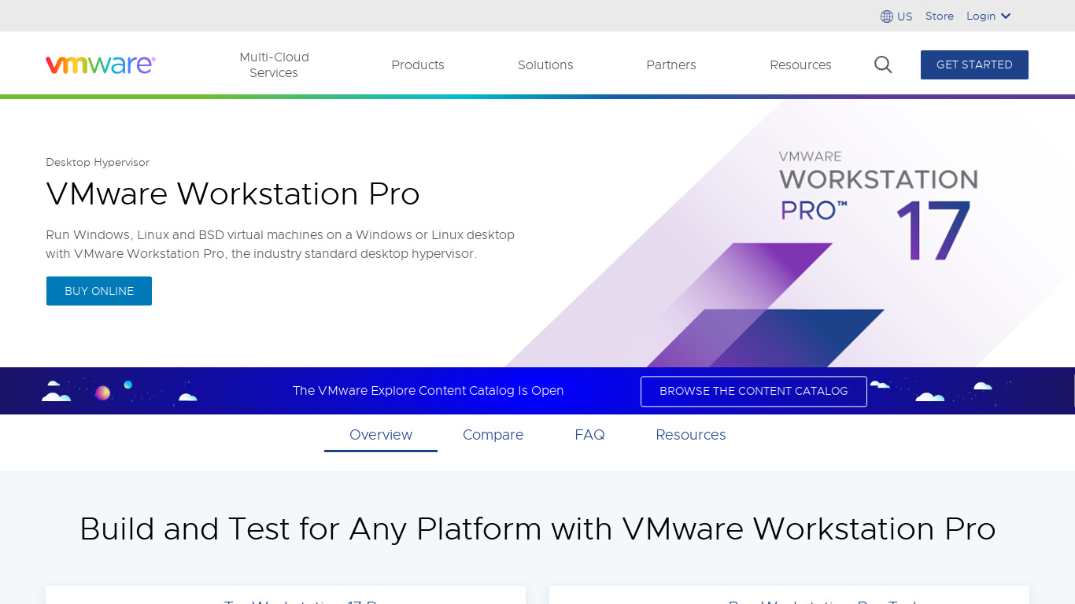Switch to the Compare tab
The width and height of the screenshot is (1075, 604).
click(493, 435)
